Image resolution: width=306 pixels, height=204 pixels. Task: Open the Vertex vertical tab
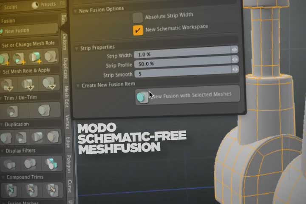point(68,122)
